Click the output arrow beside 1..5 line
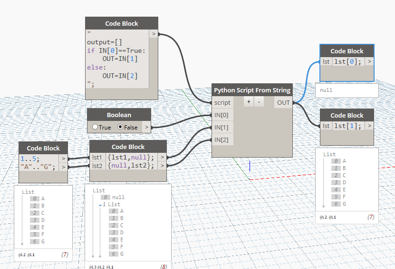The height and width of the screenshot is (269, 395). click(63, 158)
